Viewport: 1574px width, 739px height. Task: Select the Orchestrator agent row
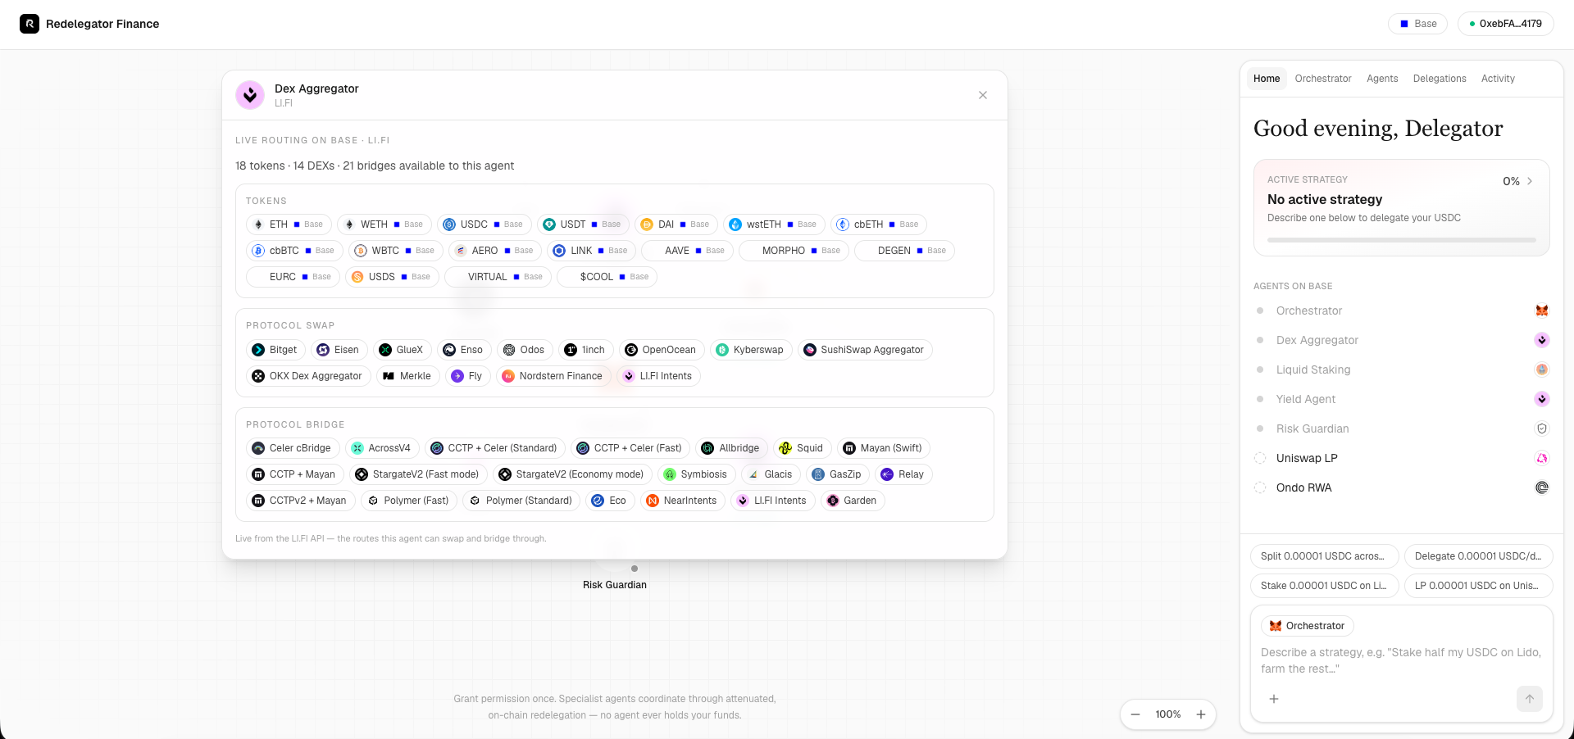[x=1402, y=311]
